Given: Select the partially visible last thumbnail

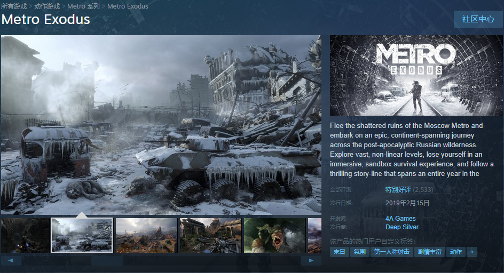Looking at the screenshot, I should click(314, 236).
